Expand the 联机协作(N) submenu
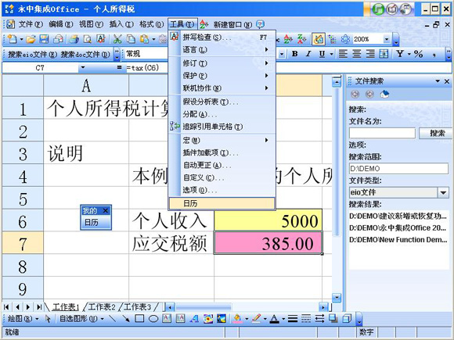The image size is (454, 340). [x=222, y=88]
